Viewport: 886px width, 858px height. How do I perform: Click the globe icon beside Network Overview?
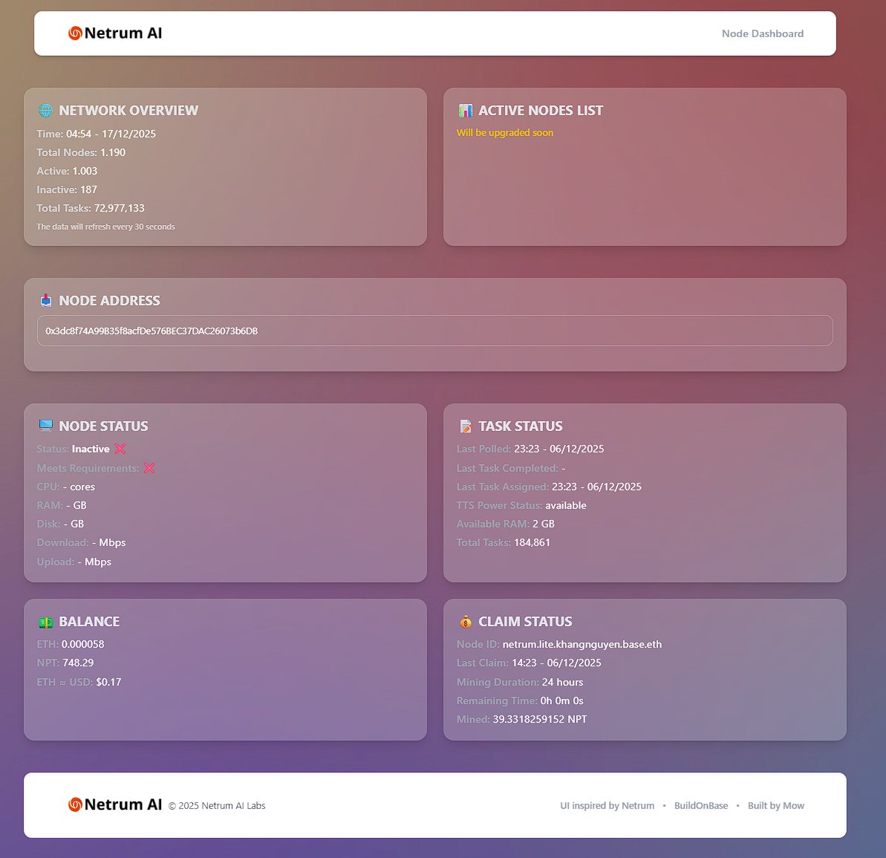[x=45, y=110]
